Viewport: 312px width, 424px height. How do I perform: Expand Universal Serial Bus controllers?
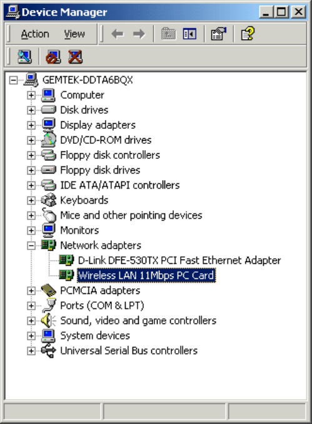click(x=31, y=351)
